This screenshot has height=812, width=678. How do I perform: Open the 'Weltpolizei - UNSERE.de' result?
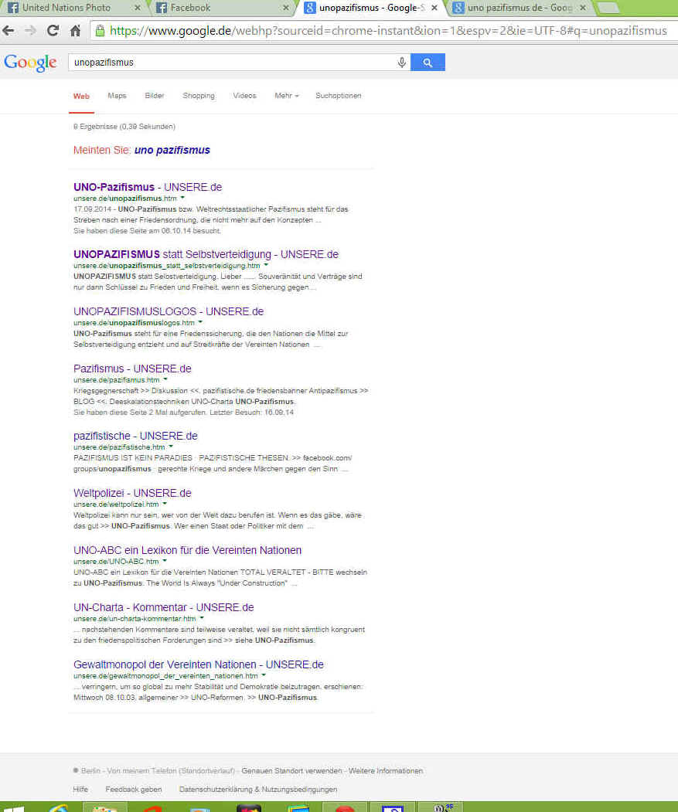tap(132, 493)
